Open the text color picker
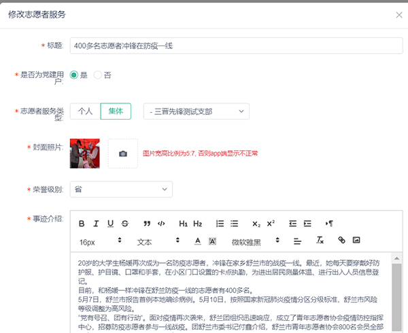Viewport: 408px width, 333px height. pyautogui.click(x=197, y=241)
